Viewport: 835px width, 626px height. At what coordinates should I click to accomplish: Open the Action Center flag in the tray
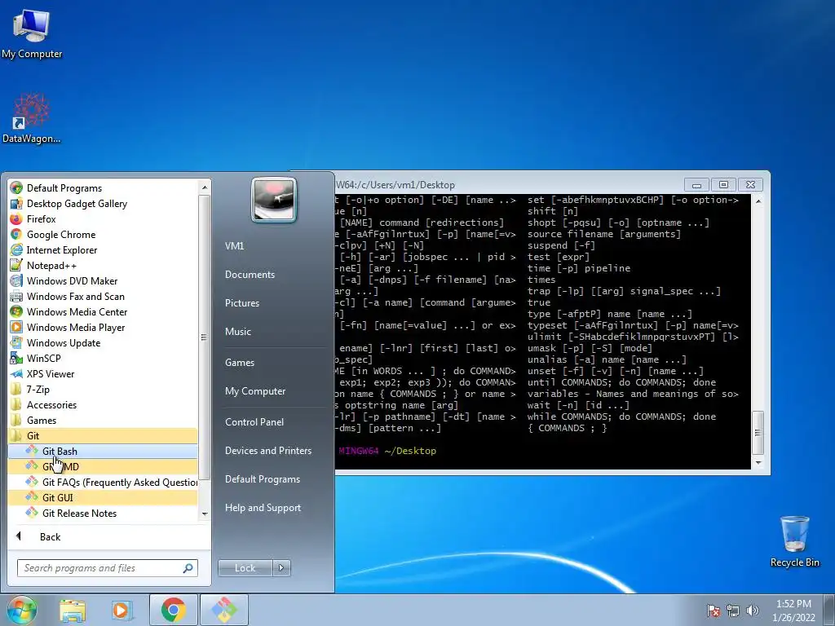coord(714,610)
